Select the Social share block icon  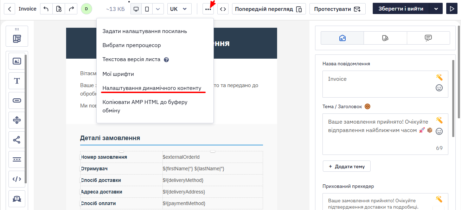click(x=17, y=140)
